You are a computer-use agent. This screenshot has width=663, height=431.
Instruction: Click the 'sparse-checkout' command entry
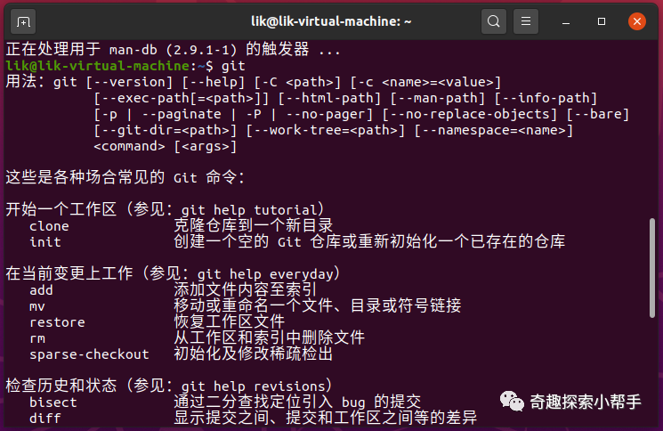[x=89, y=354]
